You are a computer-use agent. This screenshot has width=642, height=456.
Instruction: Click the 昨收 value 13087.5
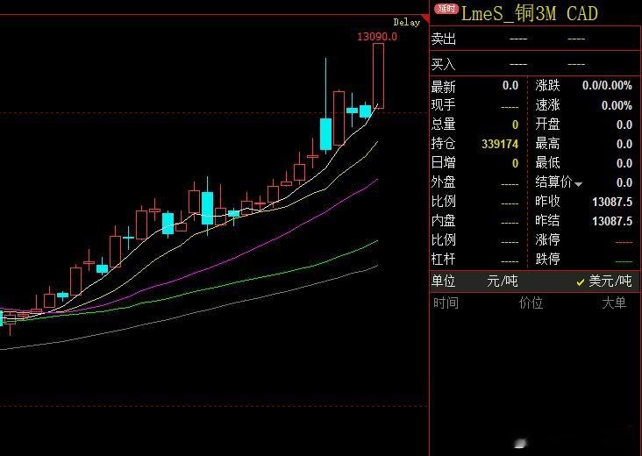click(x=612, y=202)
